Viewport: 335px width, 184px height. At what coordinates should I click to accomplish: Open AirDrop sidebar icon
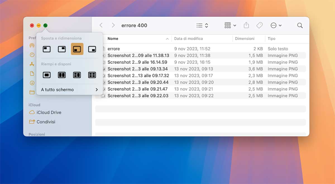(x=32, y=45)
